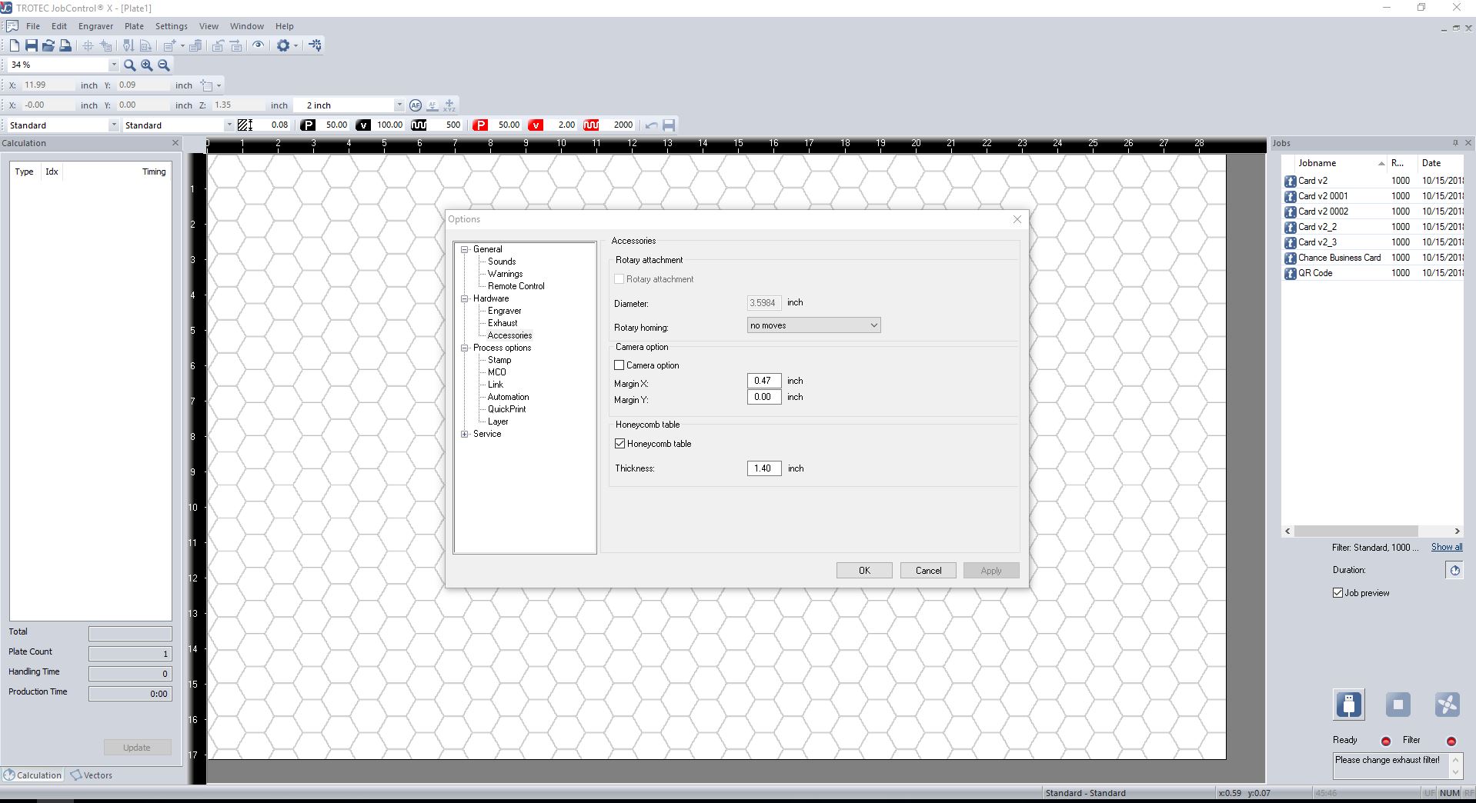Click the honeycomb Thickness input field
1476x803 pixels.
764,468
